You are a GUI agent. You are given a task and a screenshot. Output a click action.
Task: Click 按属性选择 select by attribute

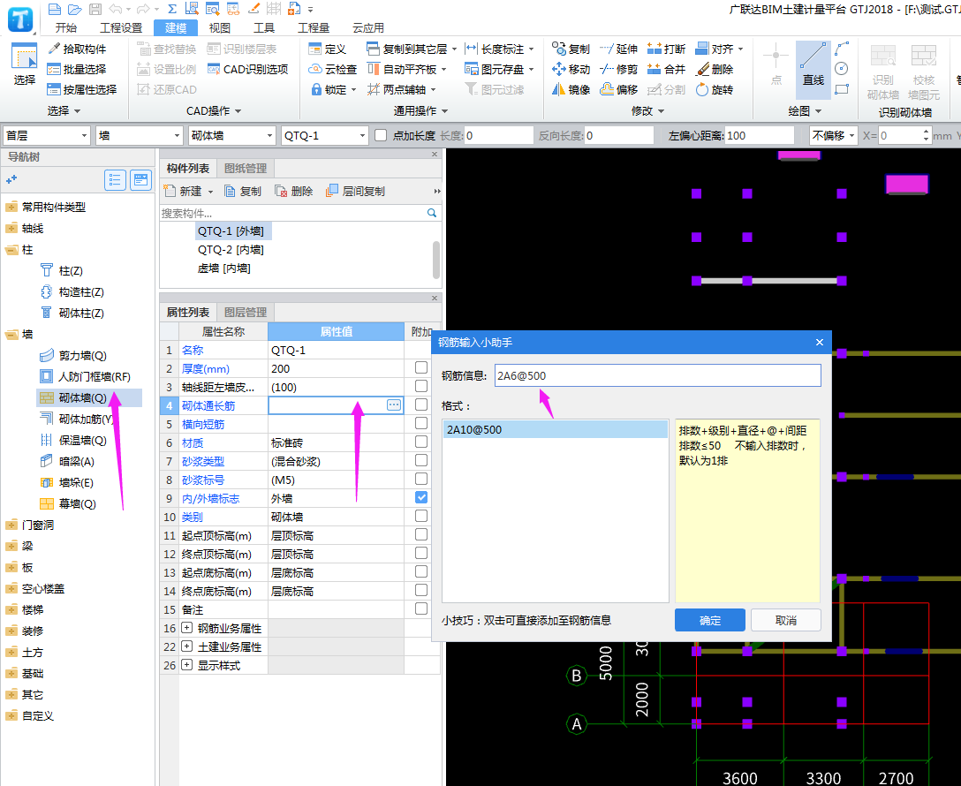(82, 89)
